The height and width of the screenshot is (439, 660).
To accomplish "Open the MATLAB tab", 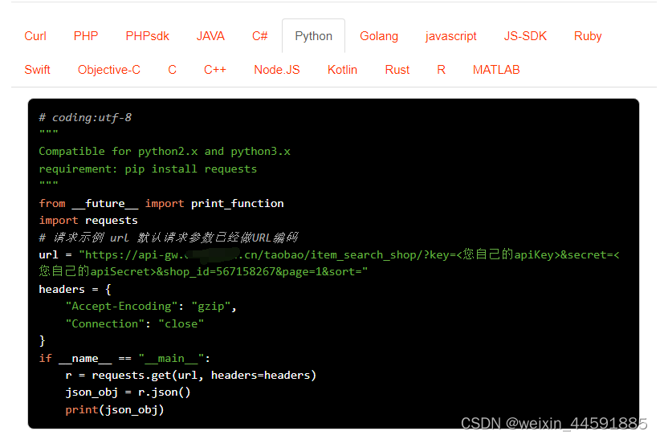I will coord(496,70).
